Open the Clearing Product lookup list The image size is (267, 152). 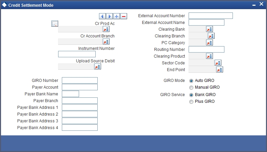[210, 56]
